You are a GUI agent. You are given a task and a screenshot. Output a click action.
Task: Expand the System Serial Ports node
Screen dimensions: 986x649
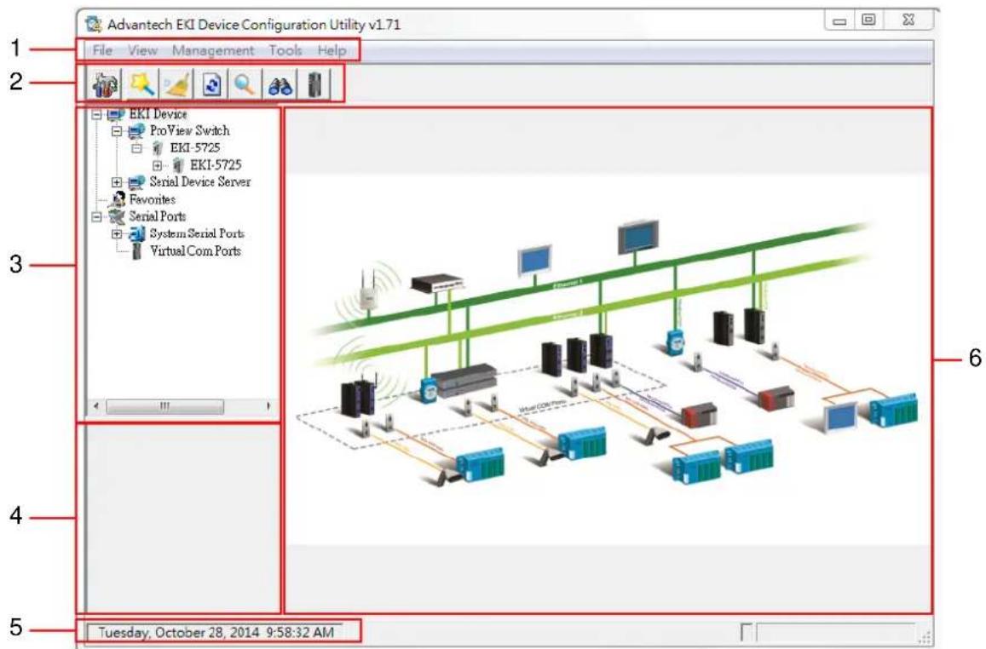coord(117,233)
